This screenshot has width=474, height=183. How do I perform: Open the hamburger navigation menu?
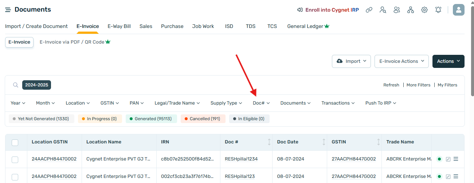click(8, 10)
